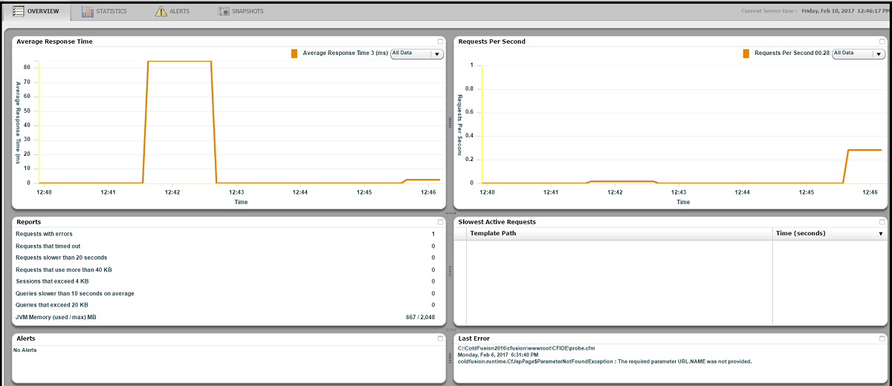Switch to the Overview tab

[x=35, y=12]
